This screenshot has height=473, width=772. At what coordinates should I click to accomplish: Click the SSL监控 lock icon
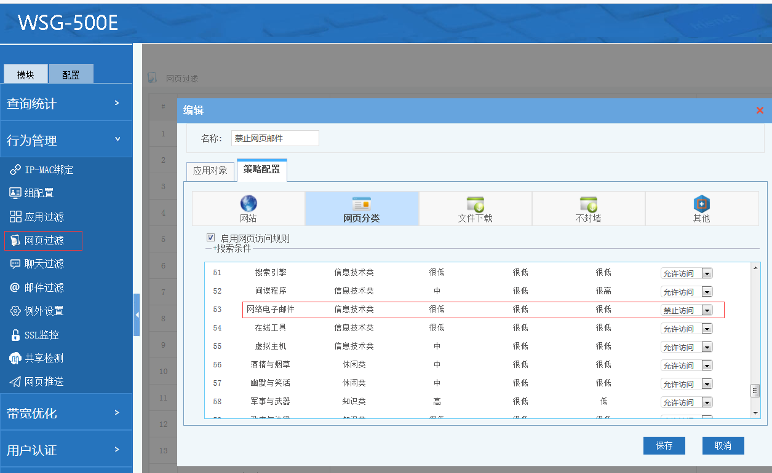(x=15, y=335)
